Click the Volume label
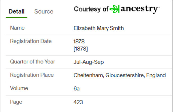The image size is (173, 112). click(x=19, y=88)
